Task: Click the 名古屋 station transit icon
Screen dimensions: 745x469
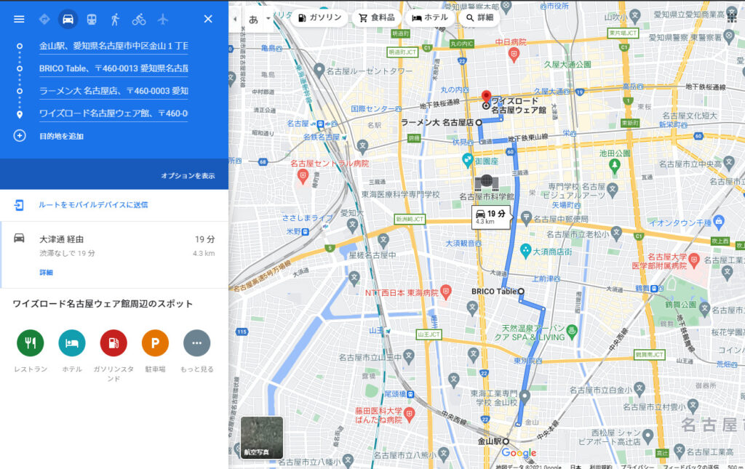Action: coord(321,124)
